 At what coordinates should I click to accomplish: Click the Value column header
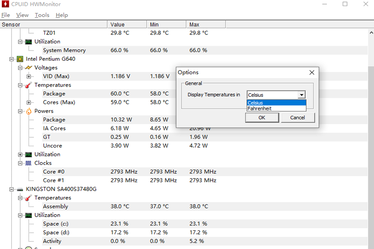click(127, 25)
